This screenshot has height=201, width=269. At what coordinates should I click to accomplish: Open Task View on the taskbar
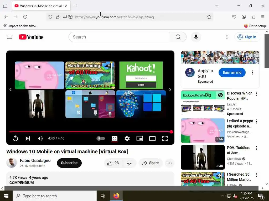(x=103, y=196)
